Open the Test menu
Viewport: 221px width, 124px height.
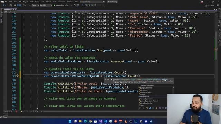pyautogui.click(x=42, y=2)
